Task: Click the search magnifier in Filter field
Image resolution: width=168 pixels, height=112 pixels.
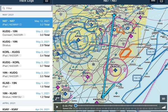Action: 5,8
